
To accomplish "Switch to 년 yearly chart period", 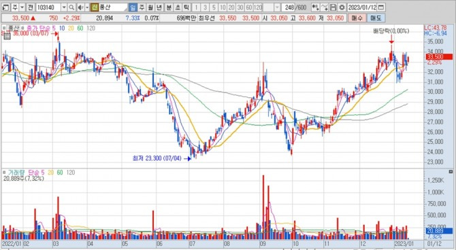I will [159, 7].
